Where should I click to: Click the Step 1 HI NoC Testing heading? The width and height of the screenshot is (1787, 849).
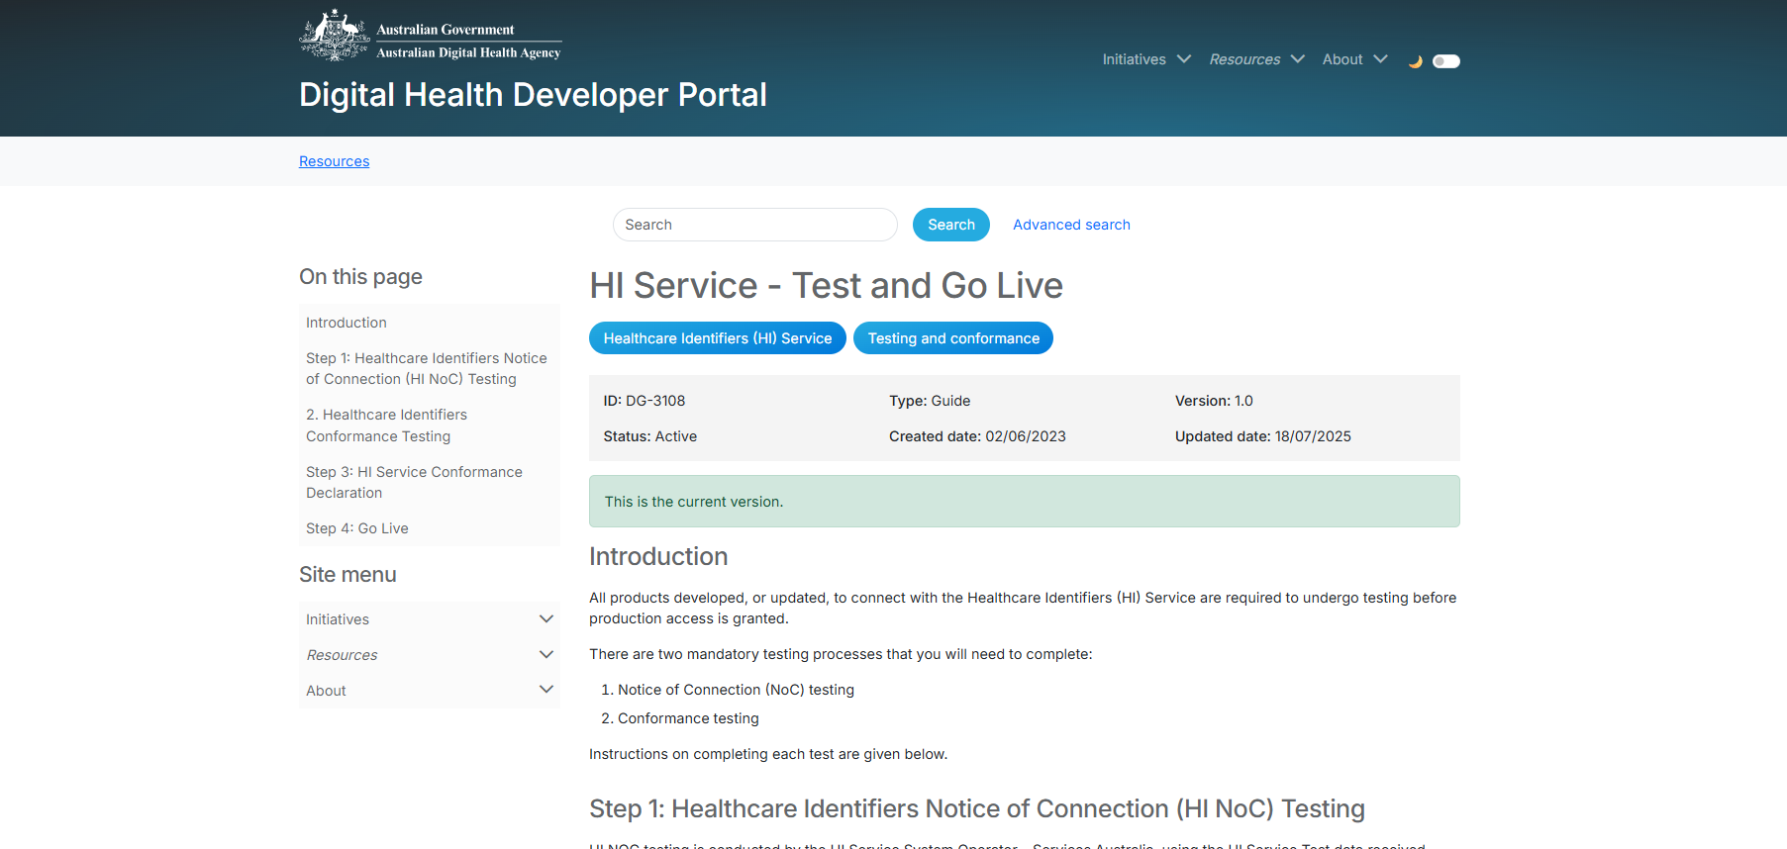(x=977, y=809)
